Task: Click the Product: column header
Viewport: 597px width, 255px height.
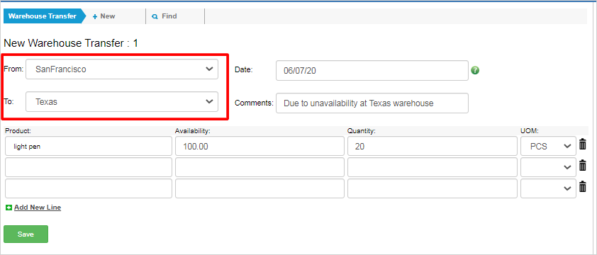Action: tap(18, 131)
